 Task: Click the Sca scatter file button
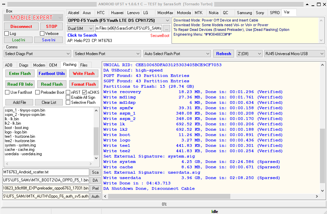pos(95,172)
